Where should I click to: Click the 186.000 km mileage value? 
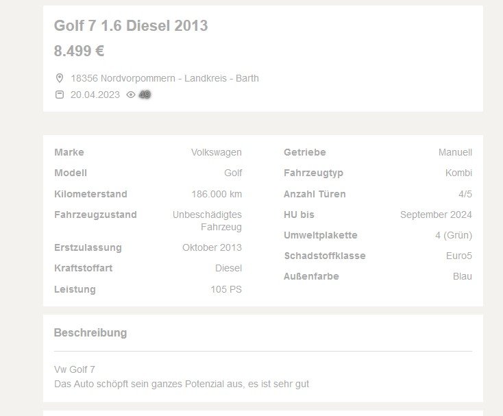point(216,194)
